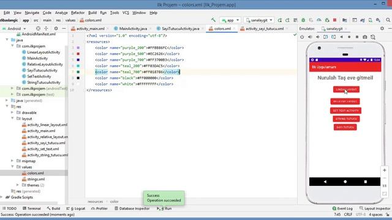The image size is (392, 220).
Task: Open the VCS menu
Action: point(126,12)
